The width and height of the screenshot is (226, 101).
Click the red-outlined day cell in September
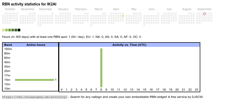coord(204,14)
